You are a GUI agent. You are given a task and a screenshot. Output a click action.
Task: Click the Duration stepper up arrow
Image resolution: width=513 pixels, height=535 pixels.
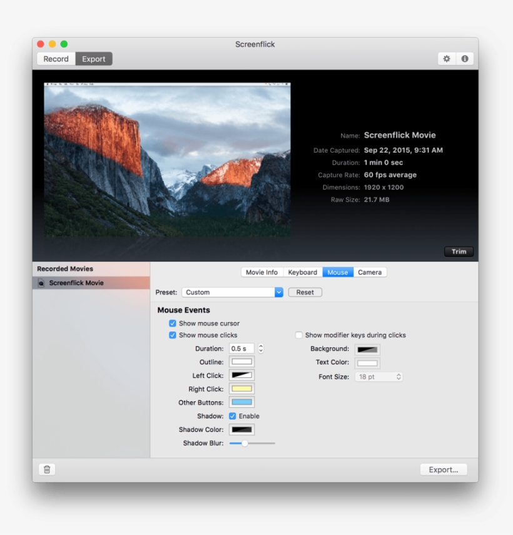point(260,346)
